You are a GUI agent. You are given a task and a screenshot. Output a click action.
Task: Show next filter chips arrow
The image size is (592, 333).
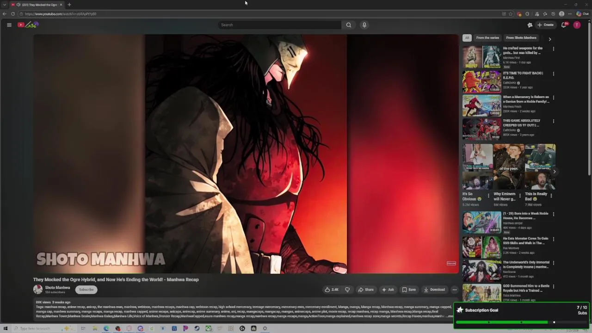coord(550,39)
